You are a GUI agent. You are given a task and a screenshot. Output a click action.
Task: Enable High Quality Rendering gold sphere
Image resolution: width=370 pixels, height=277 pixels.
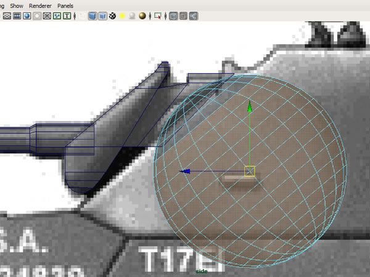pyautogui.click(x=142, y=16)
